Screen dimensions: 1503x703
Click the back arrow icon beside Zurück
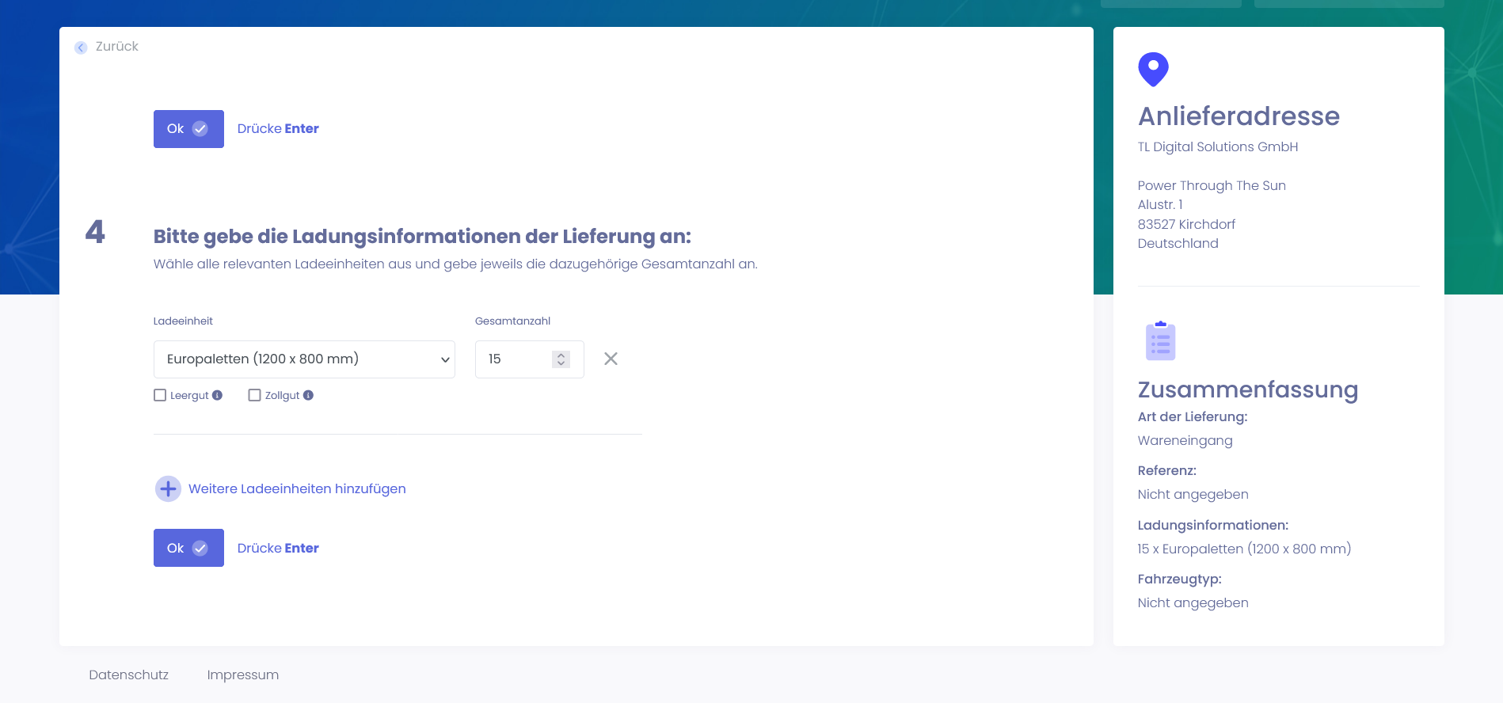point(81,47)
